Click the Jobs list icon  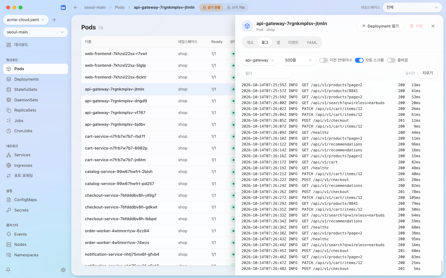click(9, 121)
